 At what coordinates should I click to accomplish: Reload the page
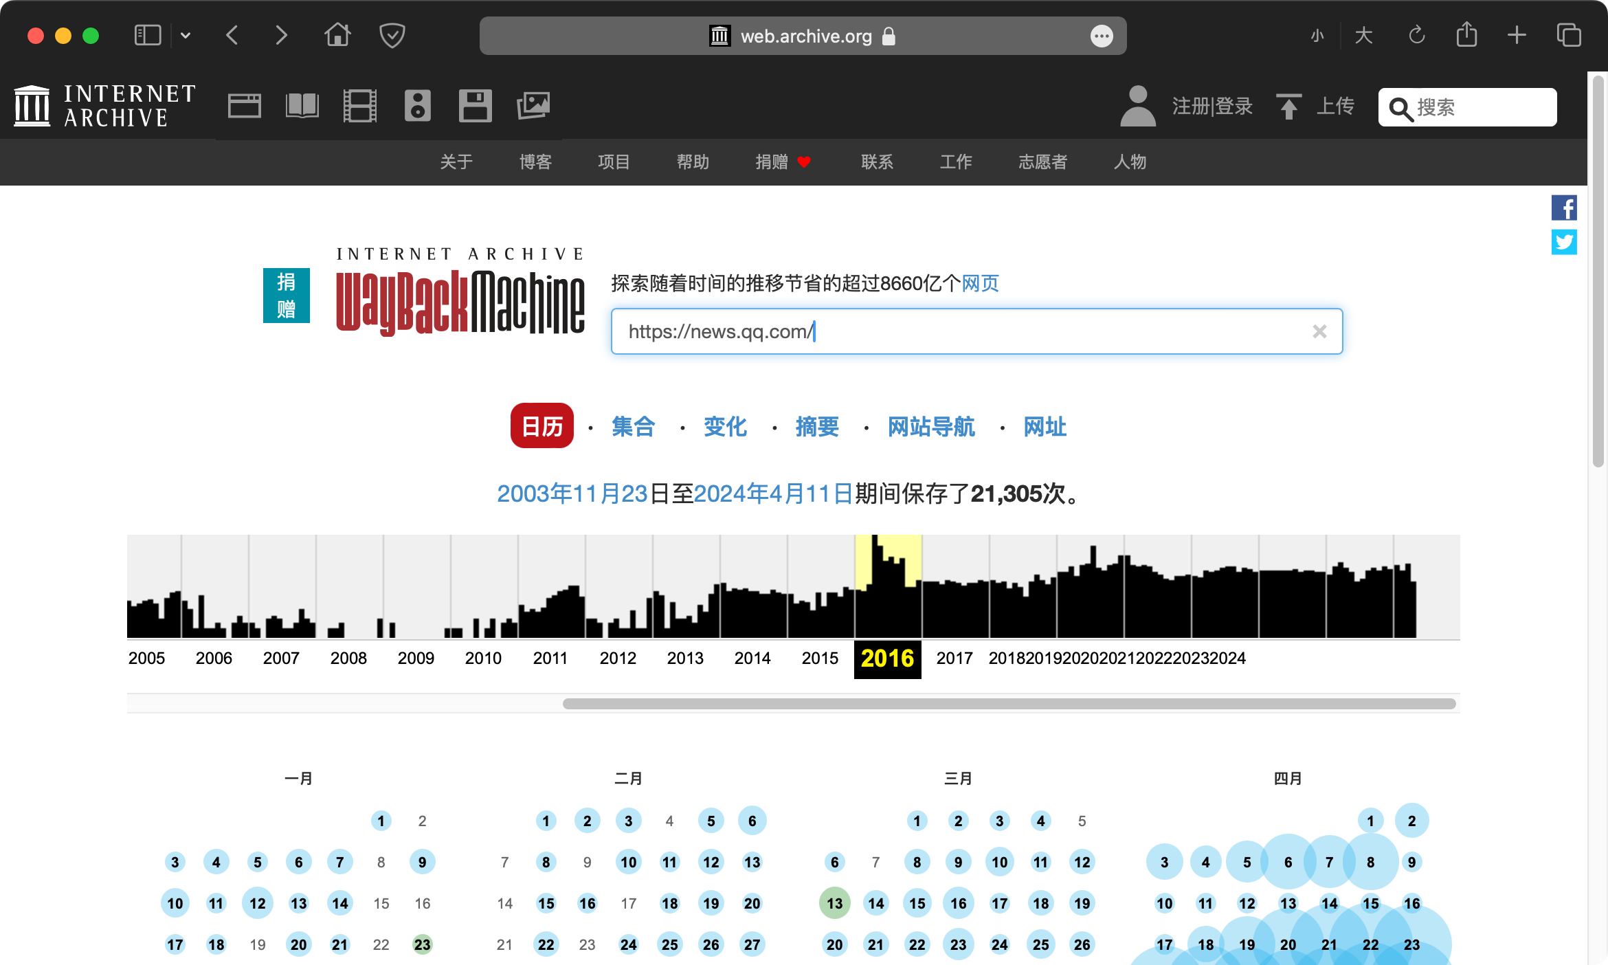click(x=1416, y=35)
